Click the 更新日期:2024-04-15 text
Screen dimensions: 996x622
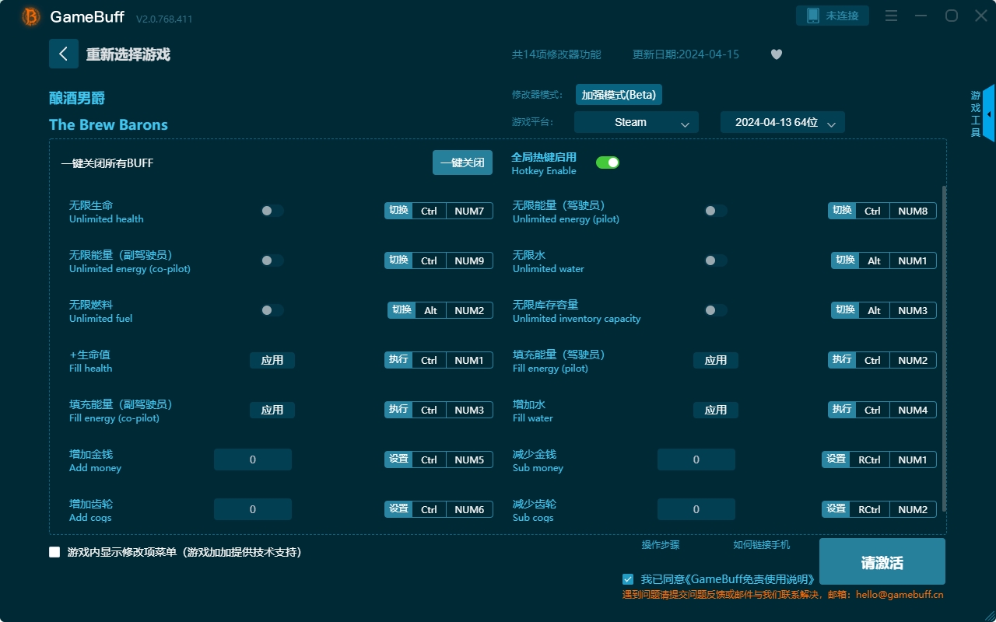[686, 54]
